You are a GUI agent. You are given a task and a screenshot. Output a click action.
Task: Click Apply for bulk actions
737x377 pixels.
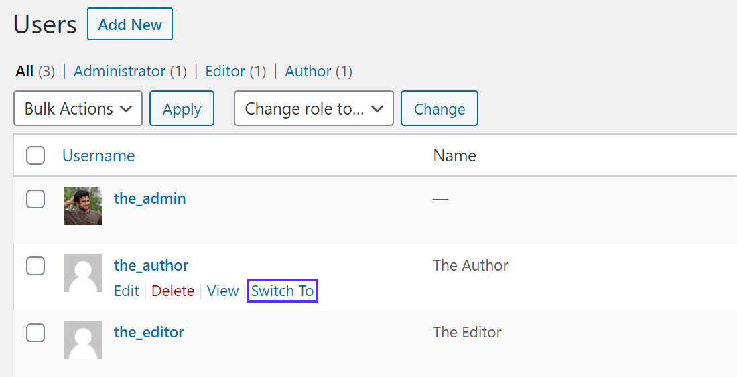coord(182,108)
